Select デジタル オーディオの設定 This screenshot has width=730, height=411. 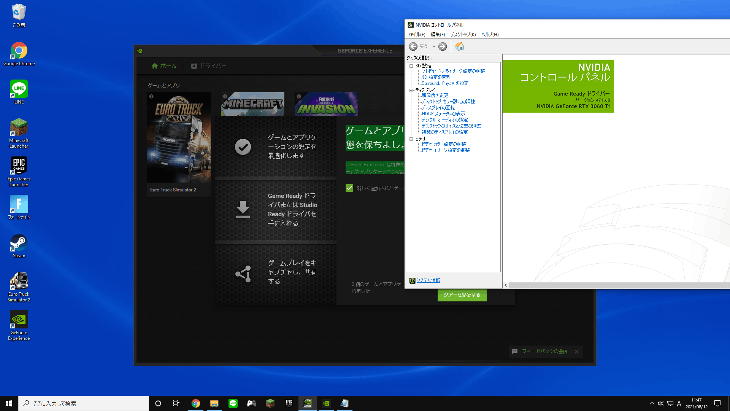445,120
